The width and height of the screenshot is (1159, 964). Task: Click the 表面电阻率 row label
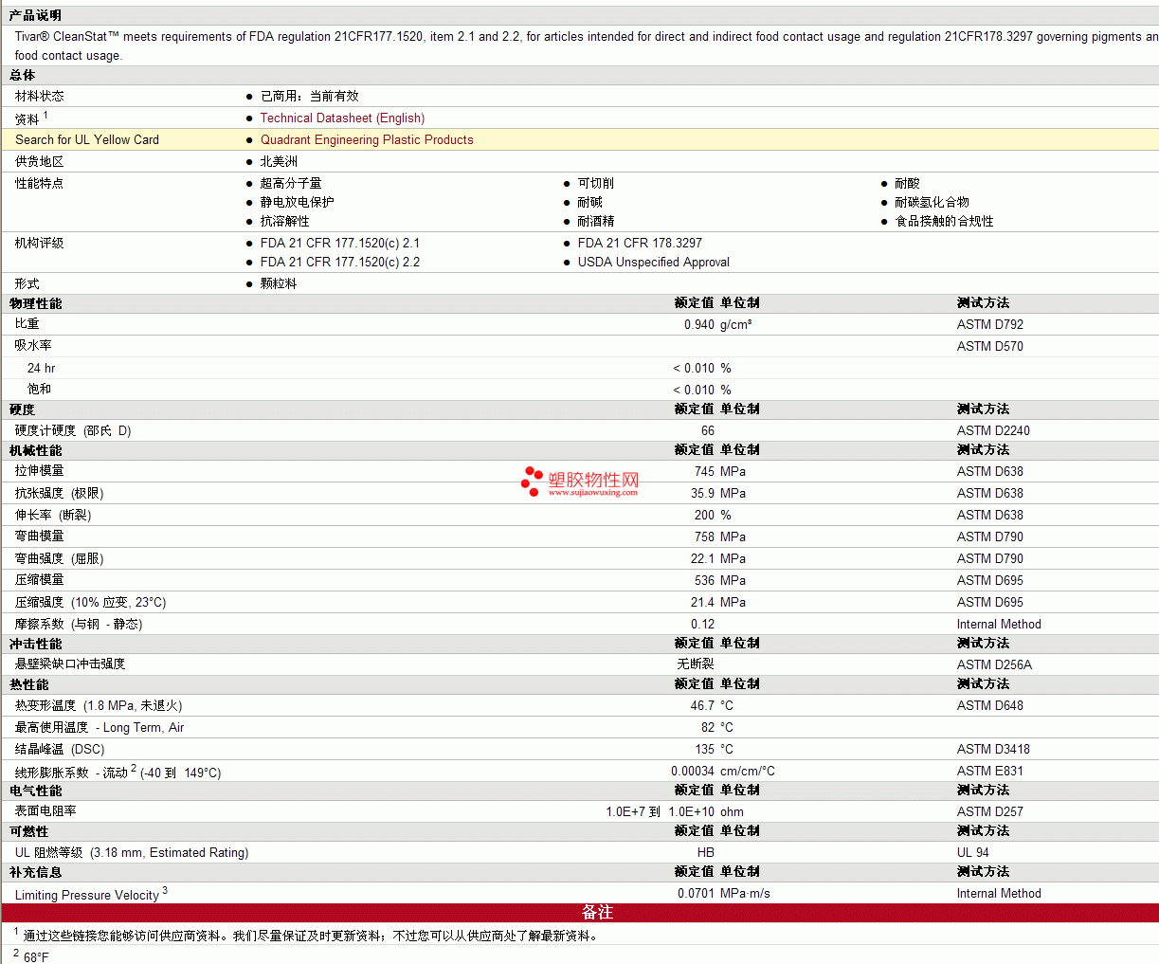(45, 810)
